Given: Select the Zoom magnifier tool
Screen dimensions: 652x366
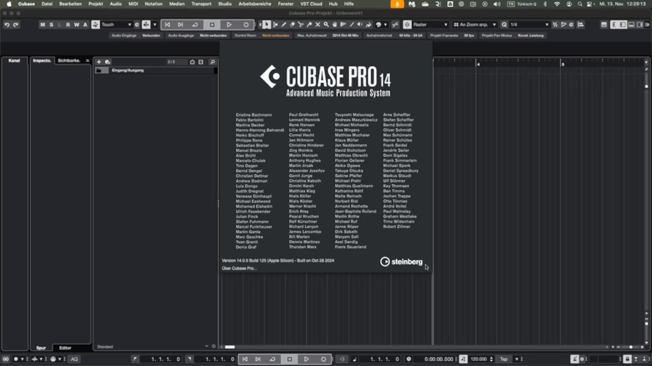Looking at the screenshot, I should coord(326,24).
